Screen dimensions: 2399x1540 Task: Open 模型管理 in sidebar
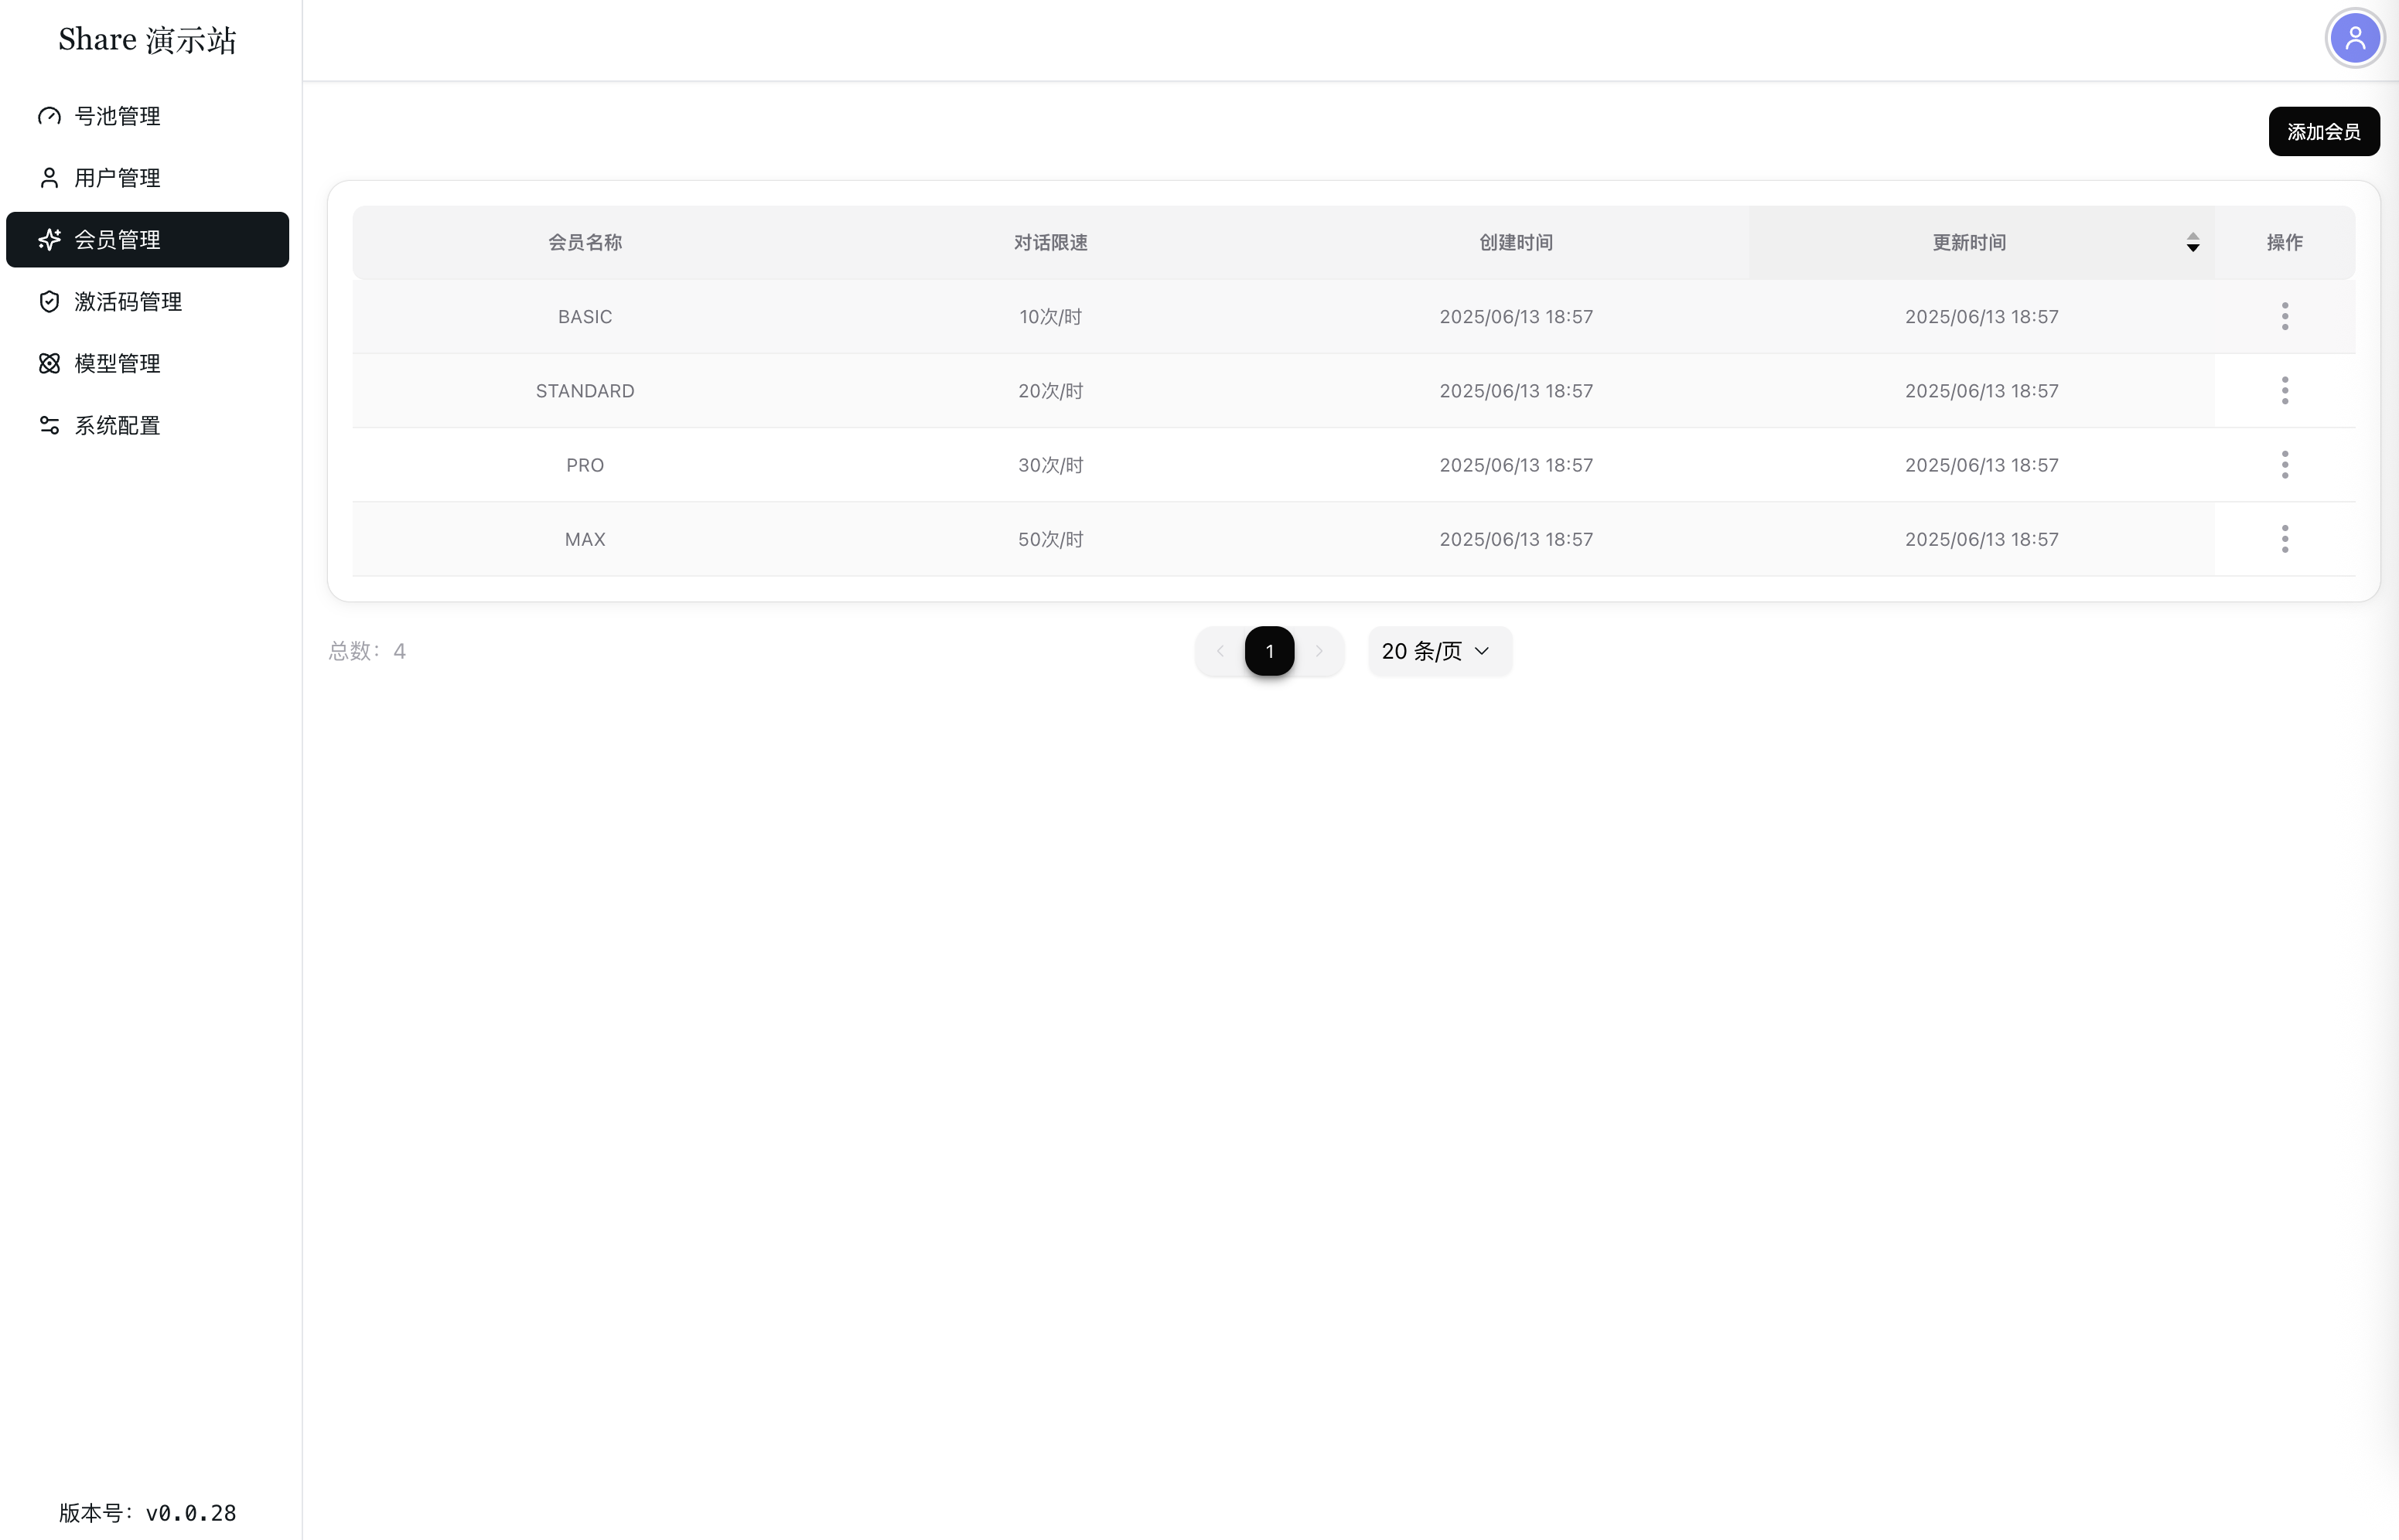(x=147, y=364)
